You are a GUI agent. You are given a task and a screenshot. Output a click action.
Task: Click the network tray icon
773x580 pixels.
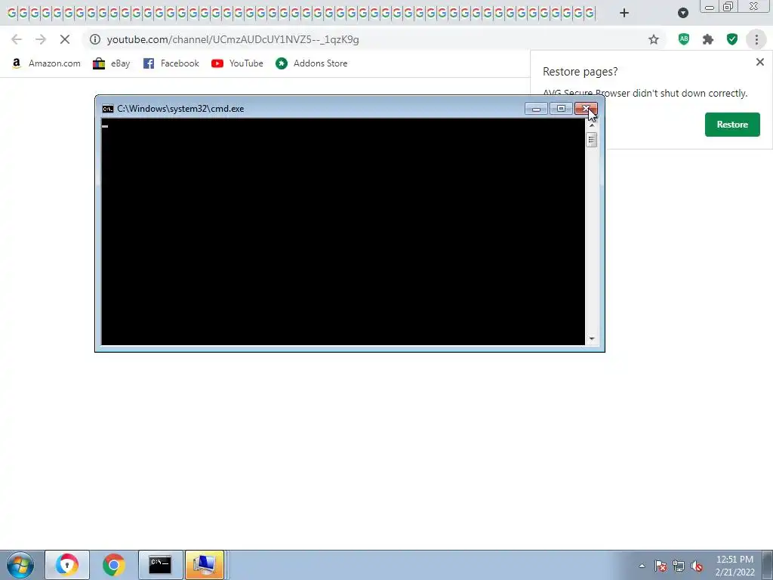coord(679,566)
